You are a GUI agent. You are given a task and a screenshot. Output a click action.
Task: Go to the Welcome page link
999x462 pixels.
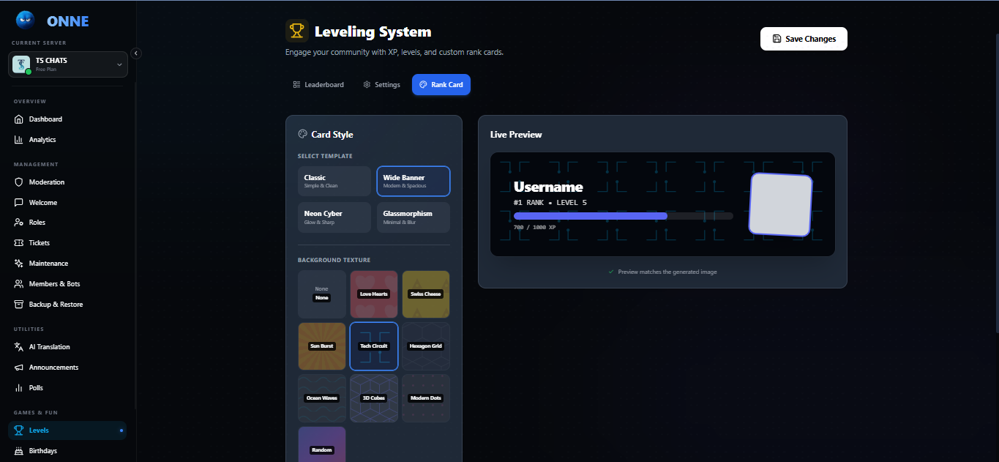pyautogui.click(x=42, y=203)
